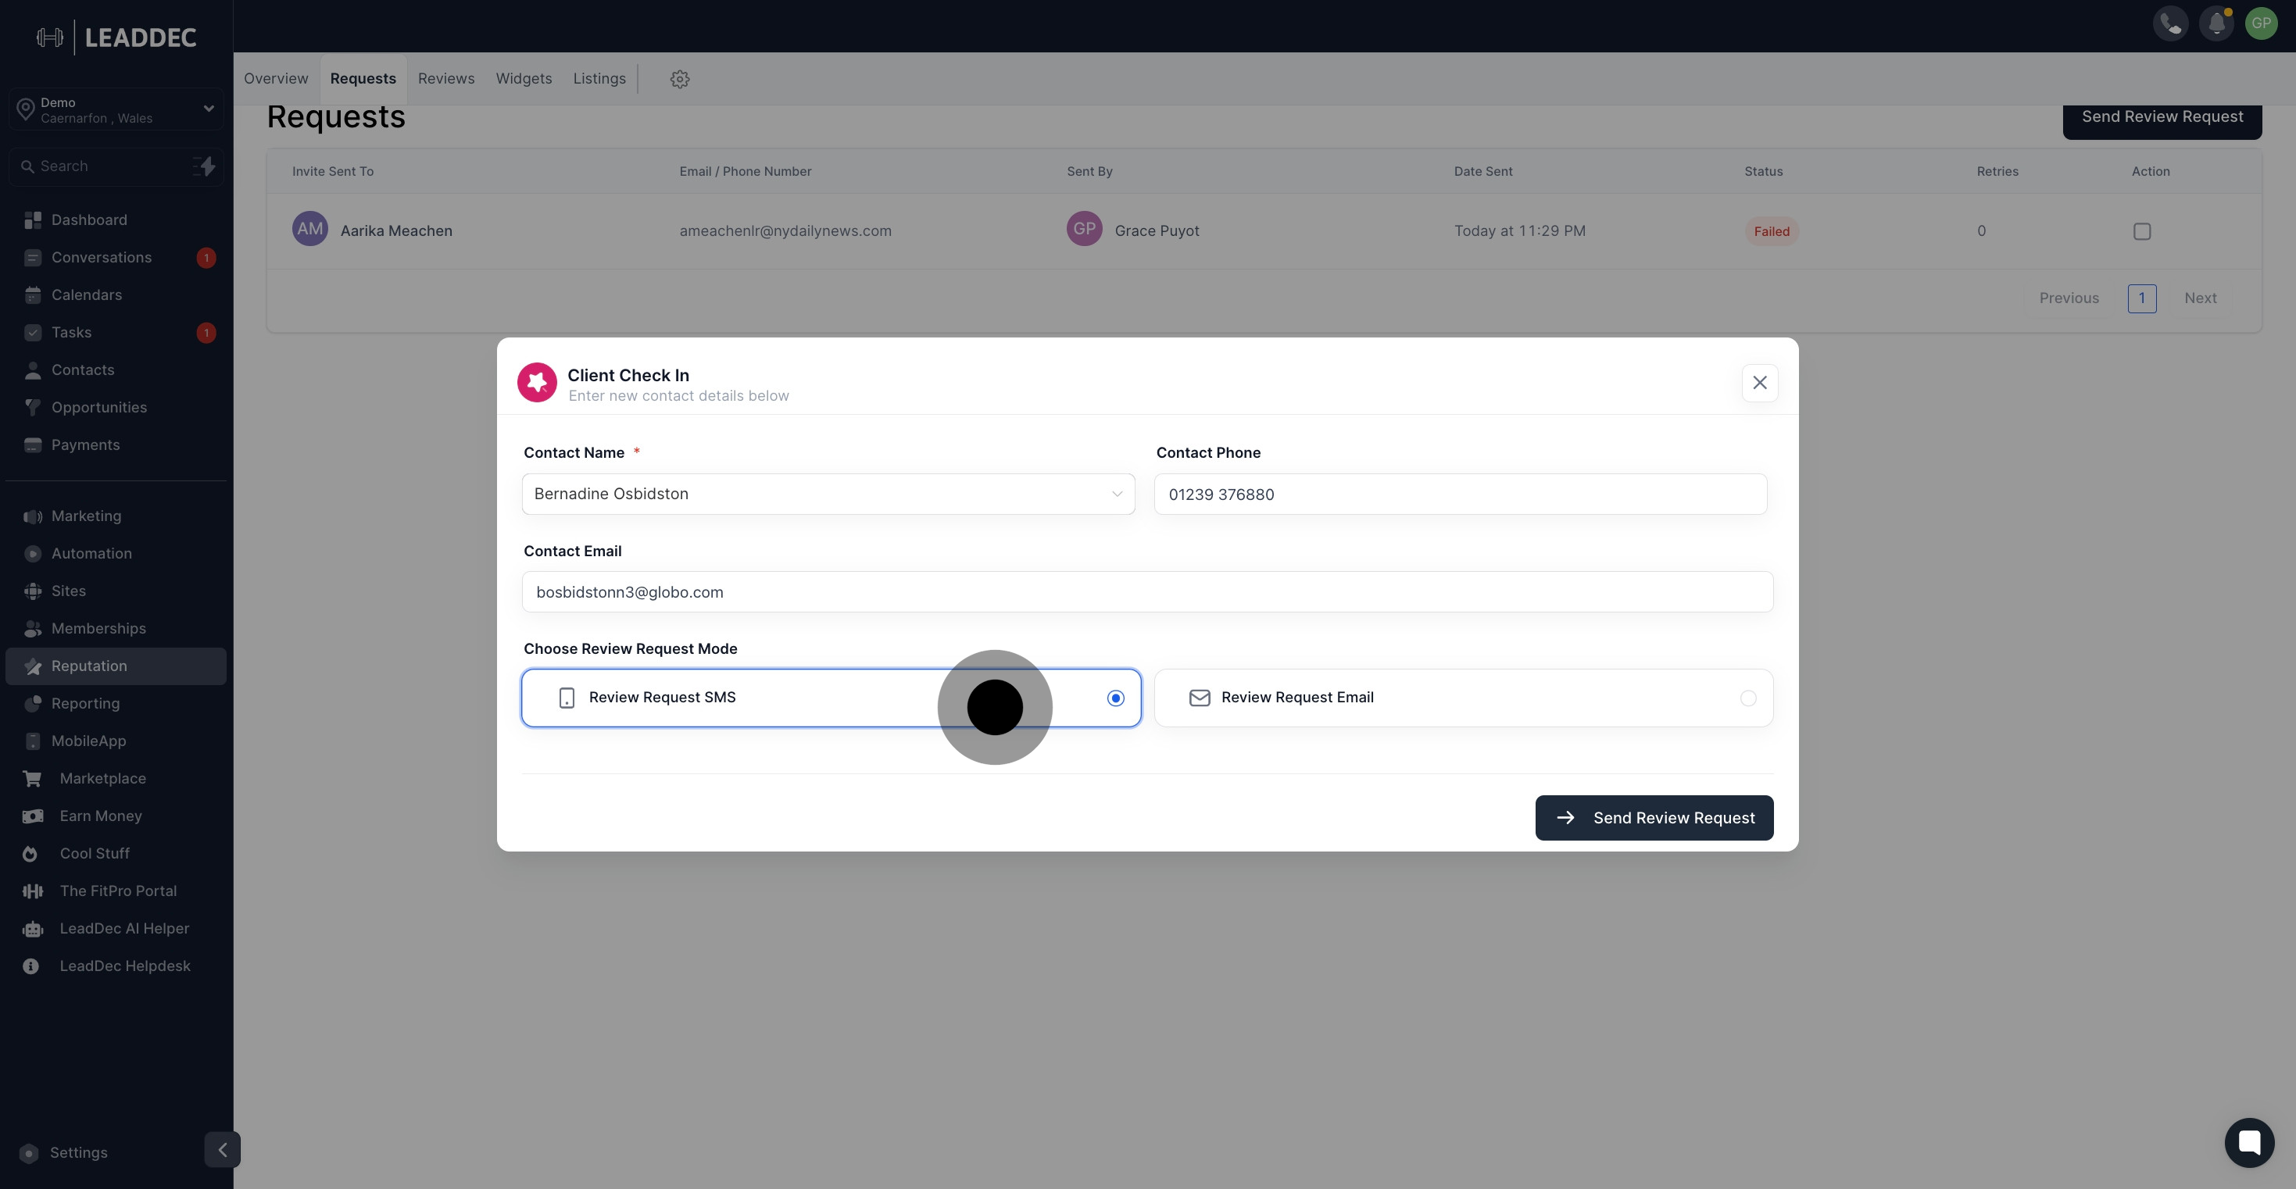Go to the Next page
Viewport: 2296px width, 1189px height.
[2200, 298]
